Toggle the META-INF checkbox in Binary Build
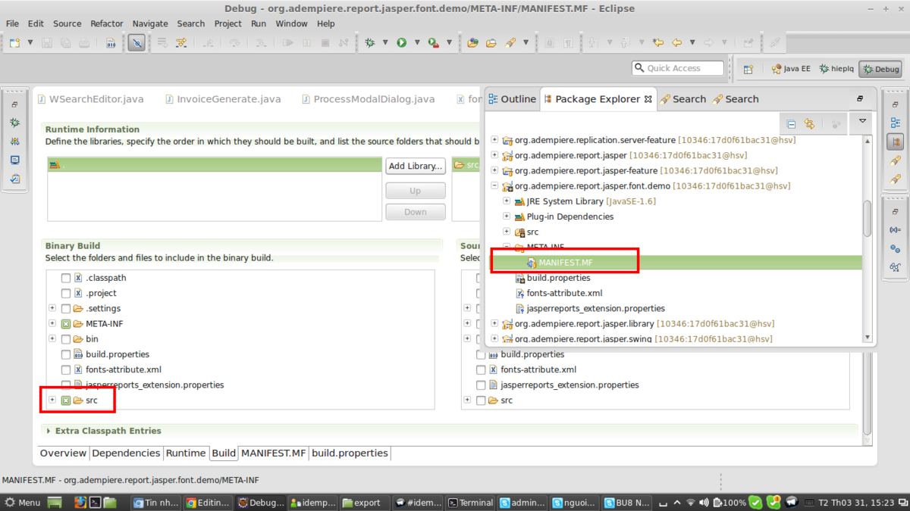The image size is (910, 511). 66,324
